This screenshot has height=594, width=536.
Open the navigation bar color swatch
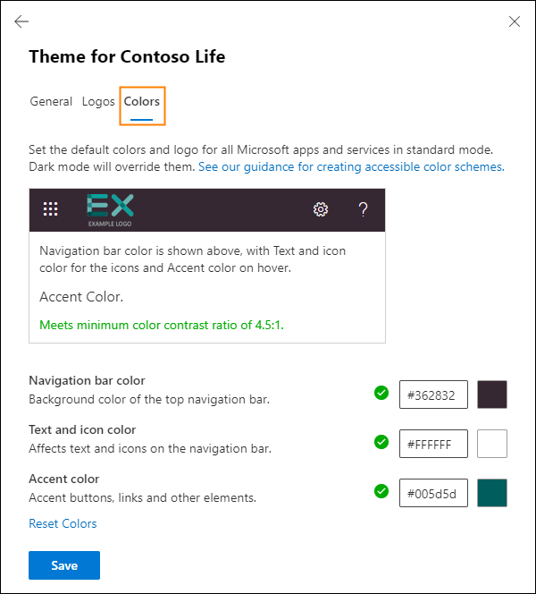click(492, 395)
